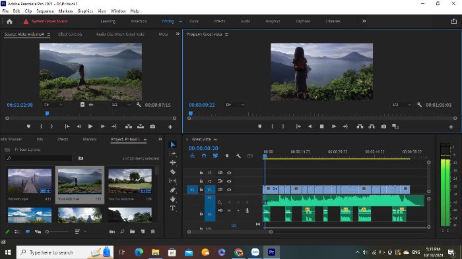Show more workspaces overflow chevrons
The height and width of the screenshot is (259, 462).
(x=364, y=21)
